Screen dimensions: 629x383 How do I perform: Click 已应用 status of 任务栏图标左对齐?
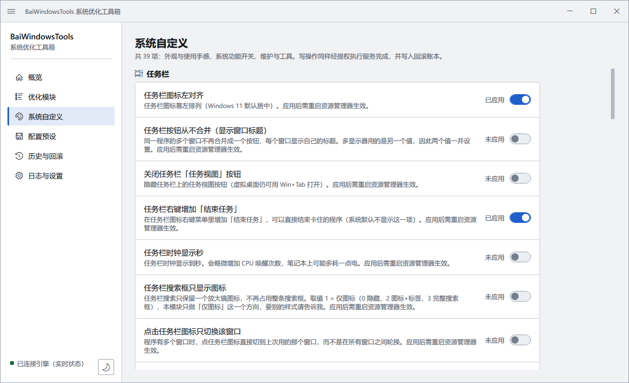pos(495,100)
